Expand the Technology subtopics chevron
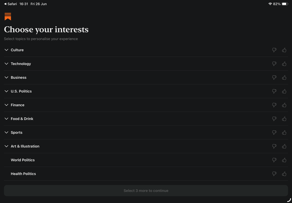The height and width of the screenshot is (203, 292). (6, 64)
